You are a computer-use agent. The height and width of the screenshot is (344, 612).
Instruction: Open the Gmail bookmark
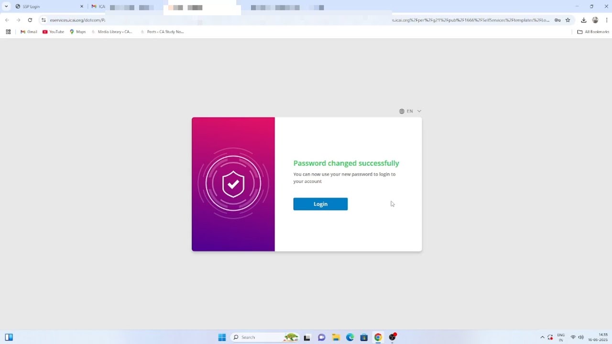click(x=29, y=32)
